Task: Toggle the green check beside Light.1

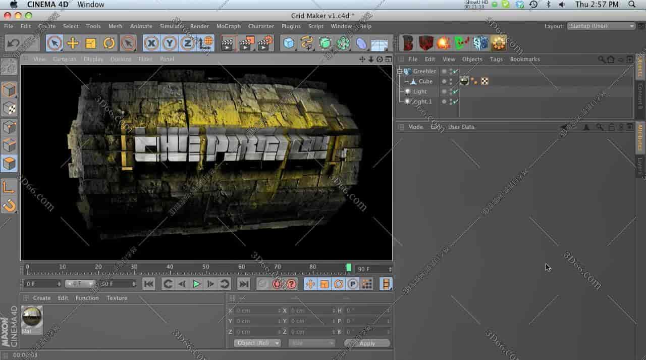Action: (x=455, y=101)
